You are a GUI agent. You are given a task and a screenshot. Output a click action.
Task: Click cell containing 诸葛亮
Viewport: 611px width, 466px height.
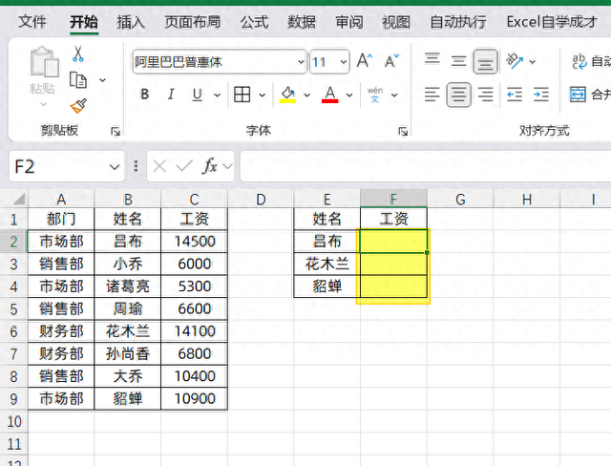(x=127, y=286)
